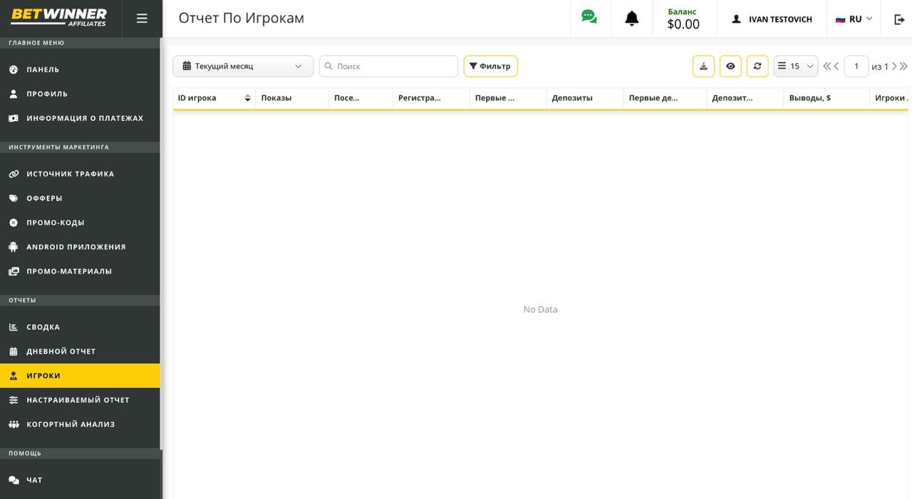Sort by ID игрока column arrows
912x499 pixels.
pyautogui.click(x=247, y=98)
